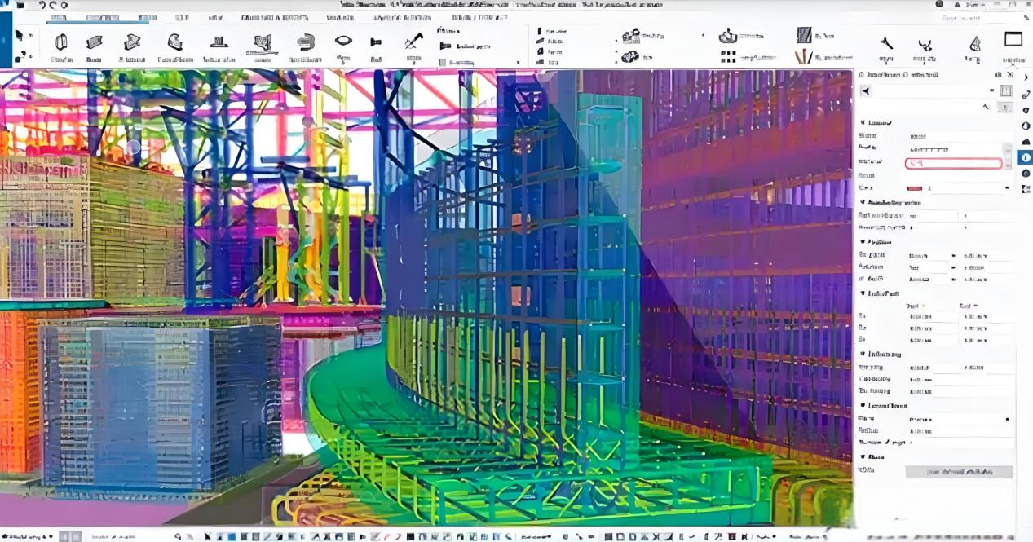Toggle the grid layout button in properties panel

pos(1006,91)
